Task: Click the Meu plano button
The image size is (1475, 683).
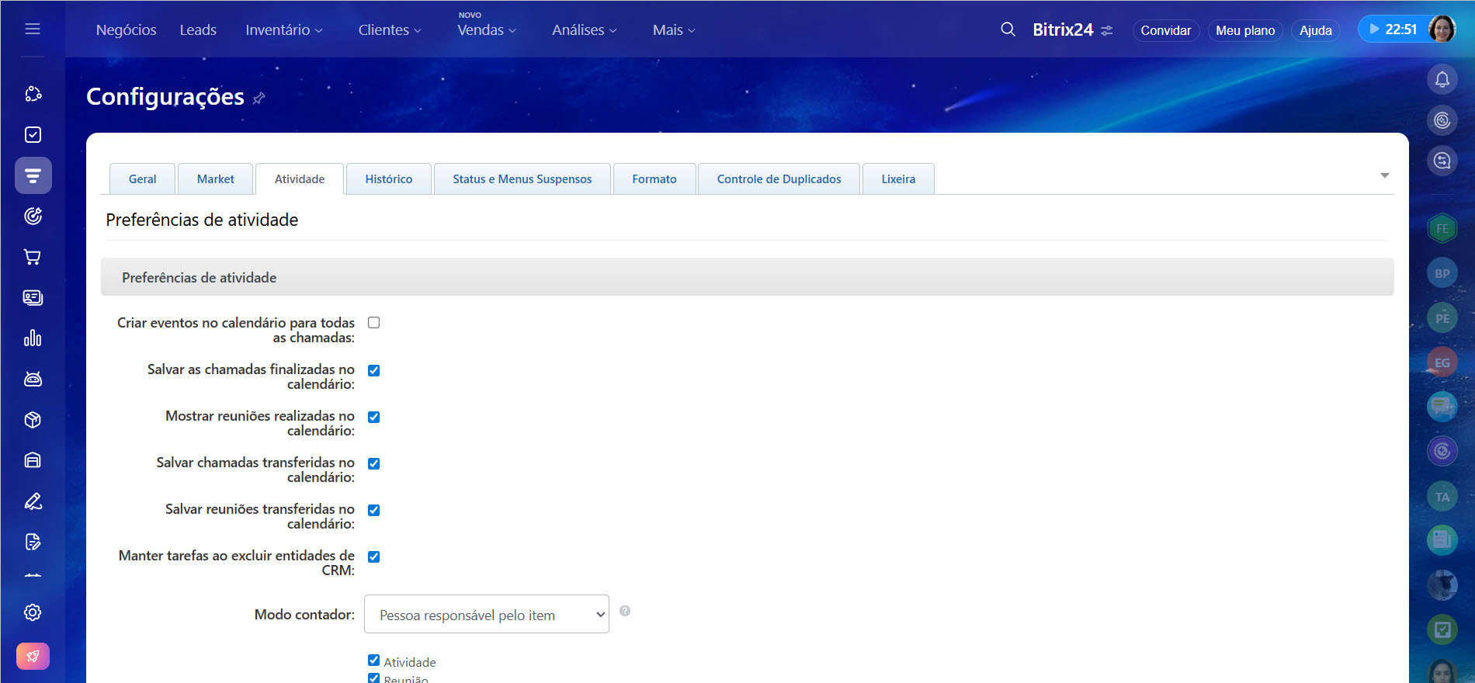Action: click(x=1244, y=30)
